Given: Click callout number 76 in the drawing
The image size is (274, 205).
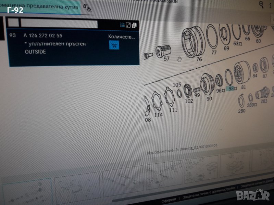Looking at the screenshot, I should click(x=199, y=59).
